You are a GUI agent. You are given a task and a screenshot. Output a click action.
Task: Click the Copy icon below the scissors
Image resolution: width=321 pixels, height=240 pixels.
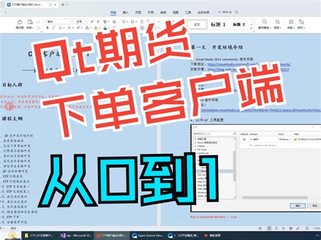tap(38, 28)
